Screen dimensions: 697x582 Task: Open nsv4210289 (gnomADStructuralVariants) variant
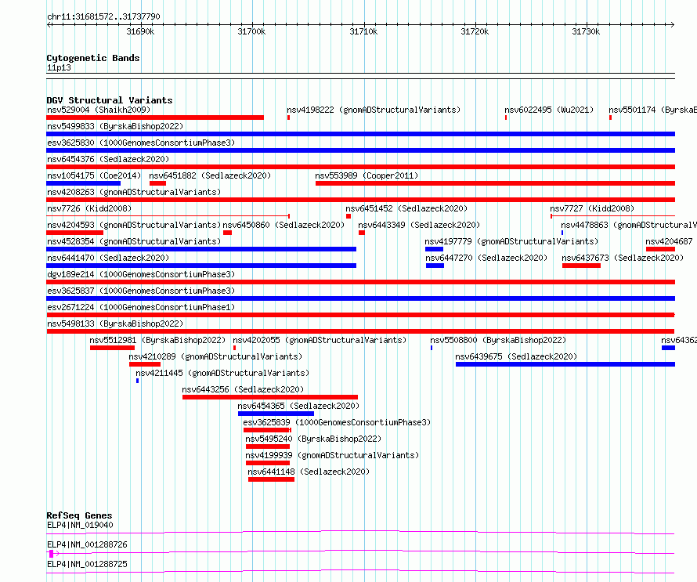point(215,356)
